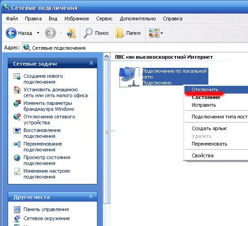Open the Сервис menu
This screenshot has width=248, height=226.
pos(104,19)
